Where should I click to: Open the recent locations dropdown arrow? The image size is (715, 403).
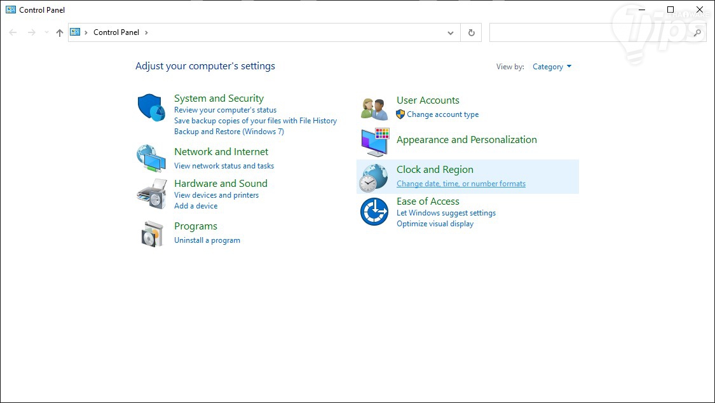click(46, 32)
